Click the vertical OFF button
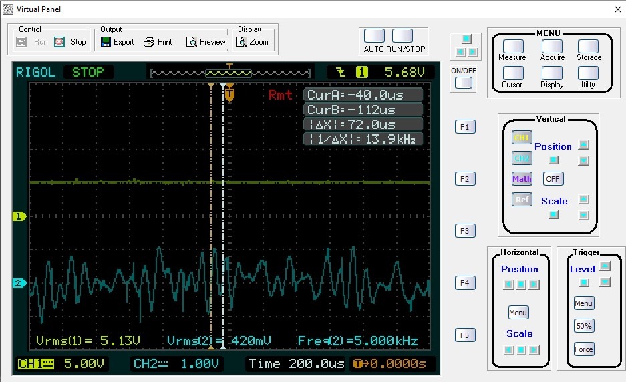The width and height of the screenshot is (626, 382). (x=553, y=179)
